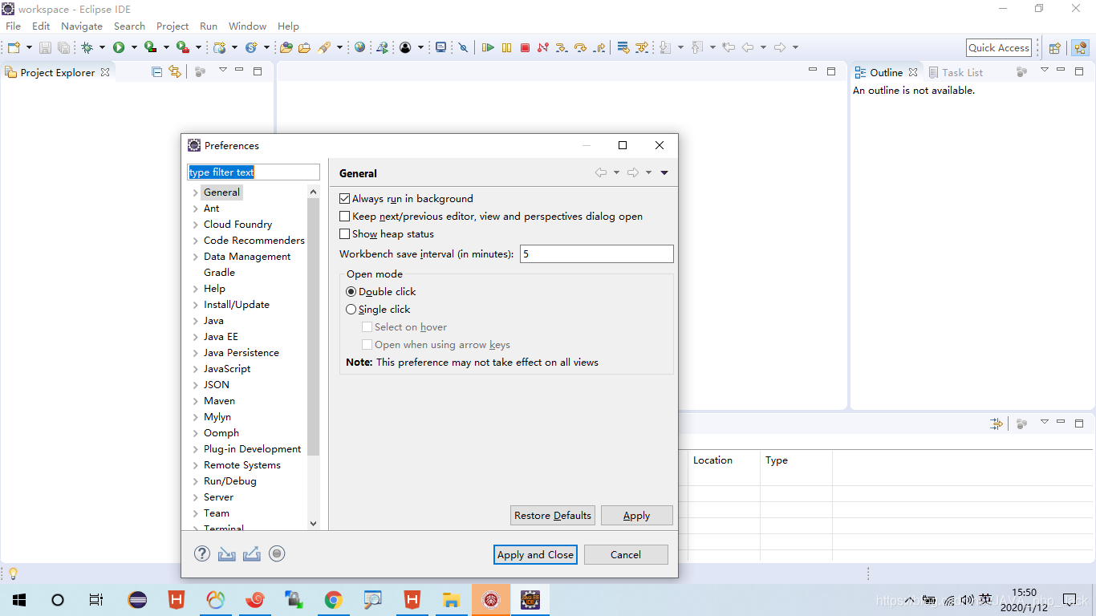This screenshot has height=616, width=1096.
Task: Click the Save All toolbar icon
Action: coord(63,48)
